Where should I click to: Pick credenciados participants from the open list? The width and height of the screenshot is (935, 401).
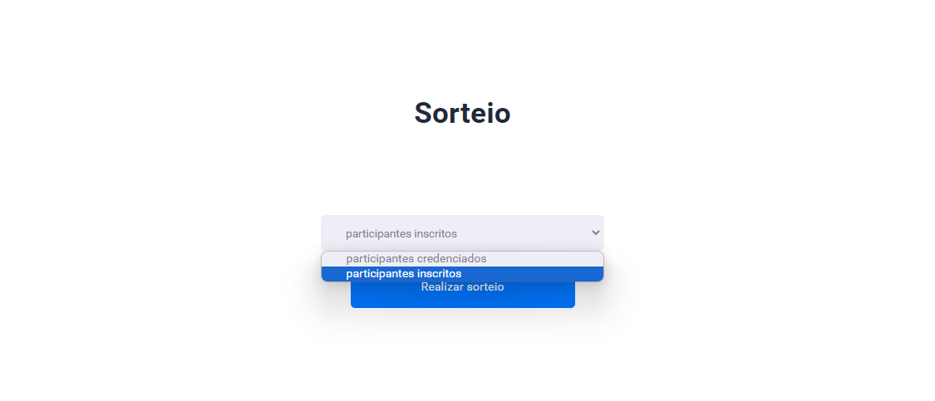click(462, 259)
